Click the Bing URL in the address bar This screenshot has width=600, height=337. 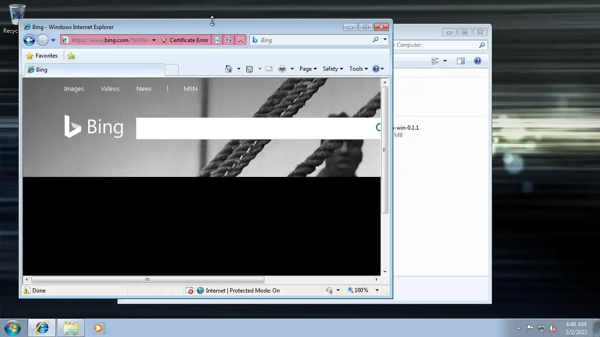[x=109, y=40]
